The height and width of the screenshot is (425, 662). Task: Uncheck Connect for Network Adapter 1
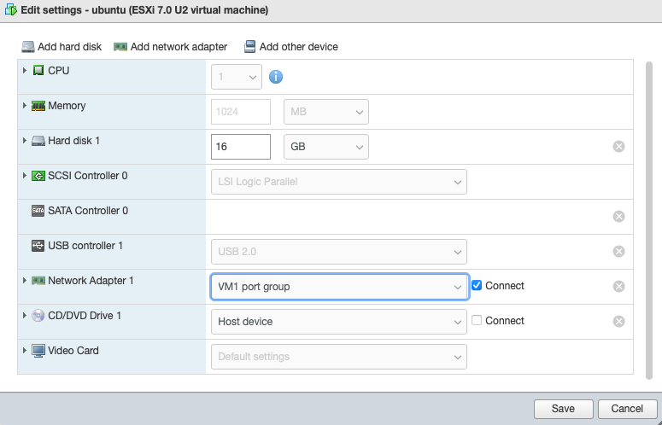point(477,286)
